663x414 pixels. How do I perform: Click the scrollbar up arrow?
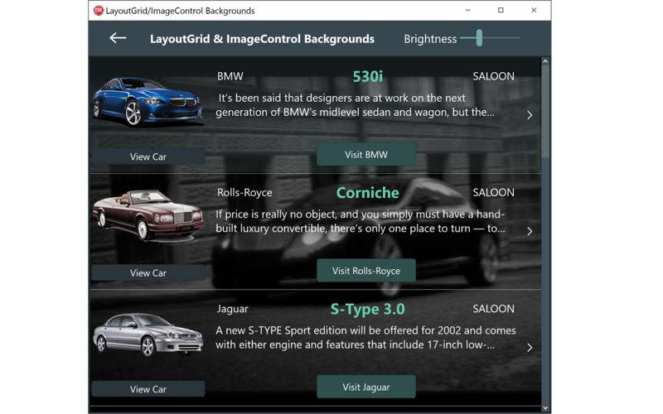click(545, 61)
